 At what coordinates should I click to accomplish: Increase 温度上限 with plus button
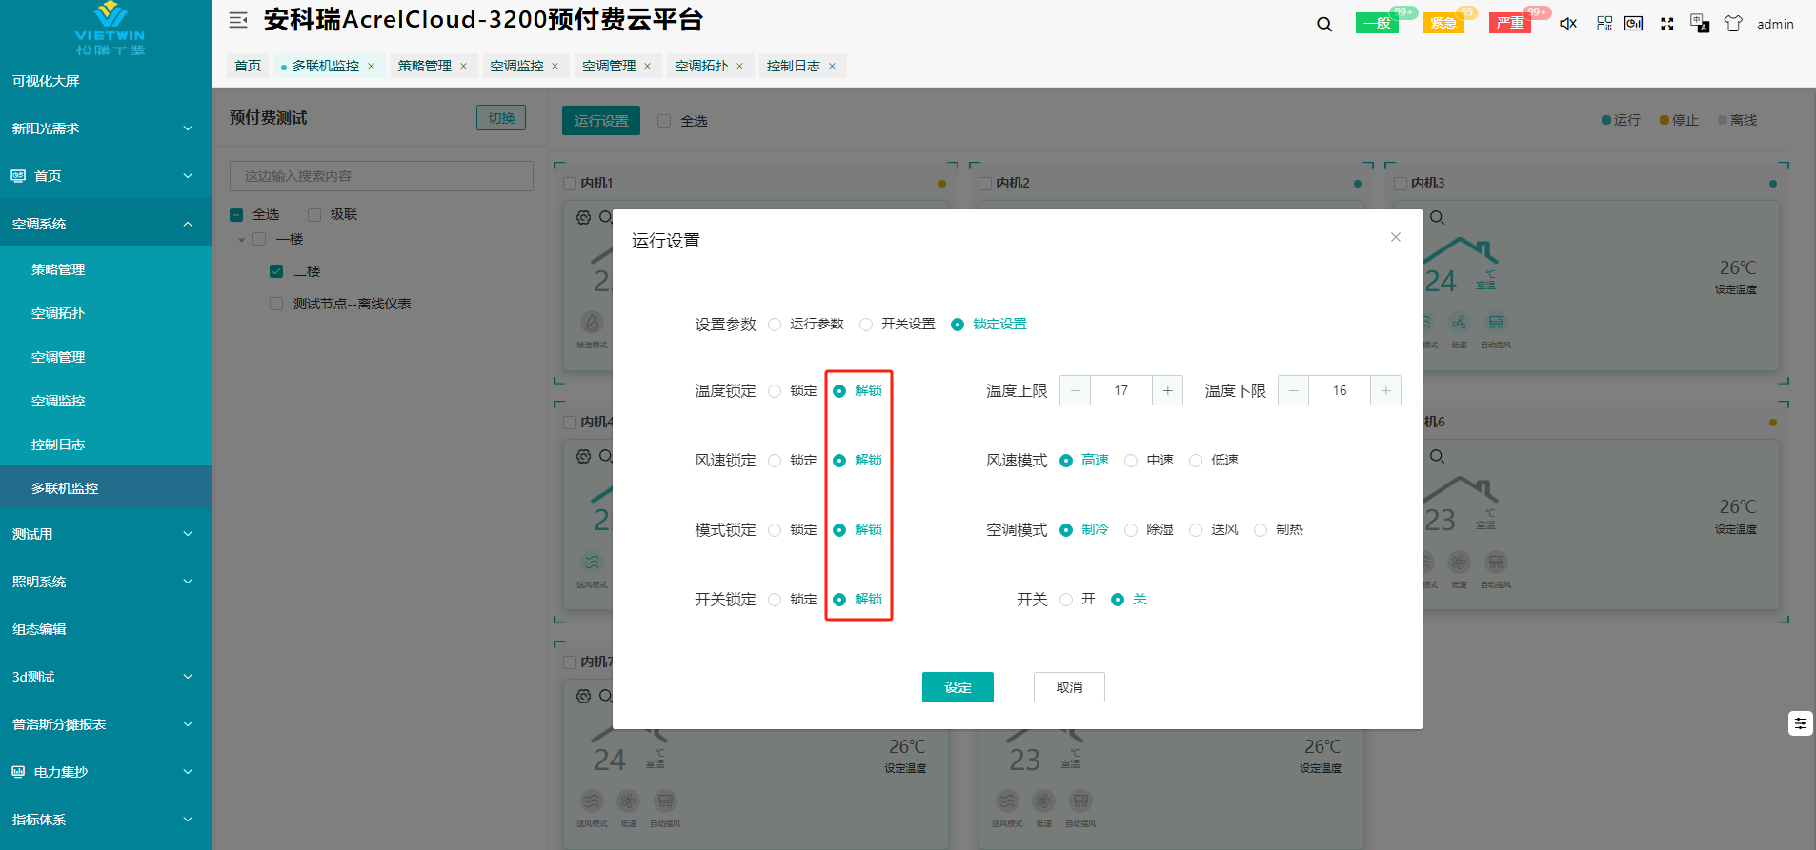(1167, 390)
